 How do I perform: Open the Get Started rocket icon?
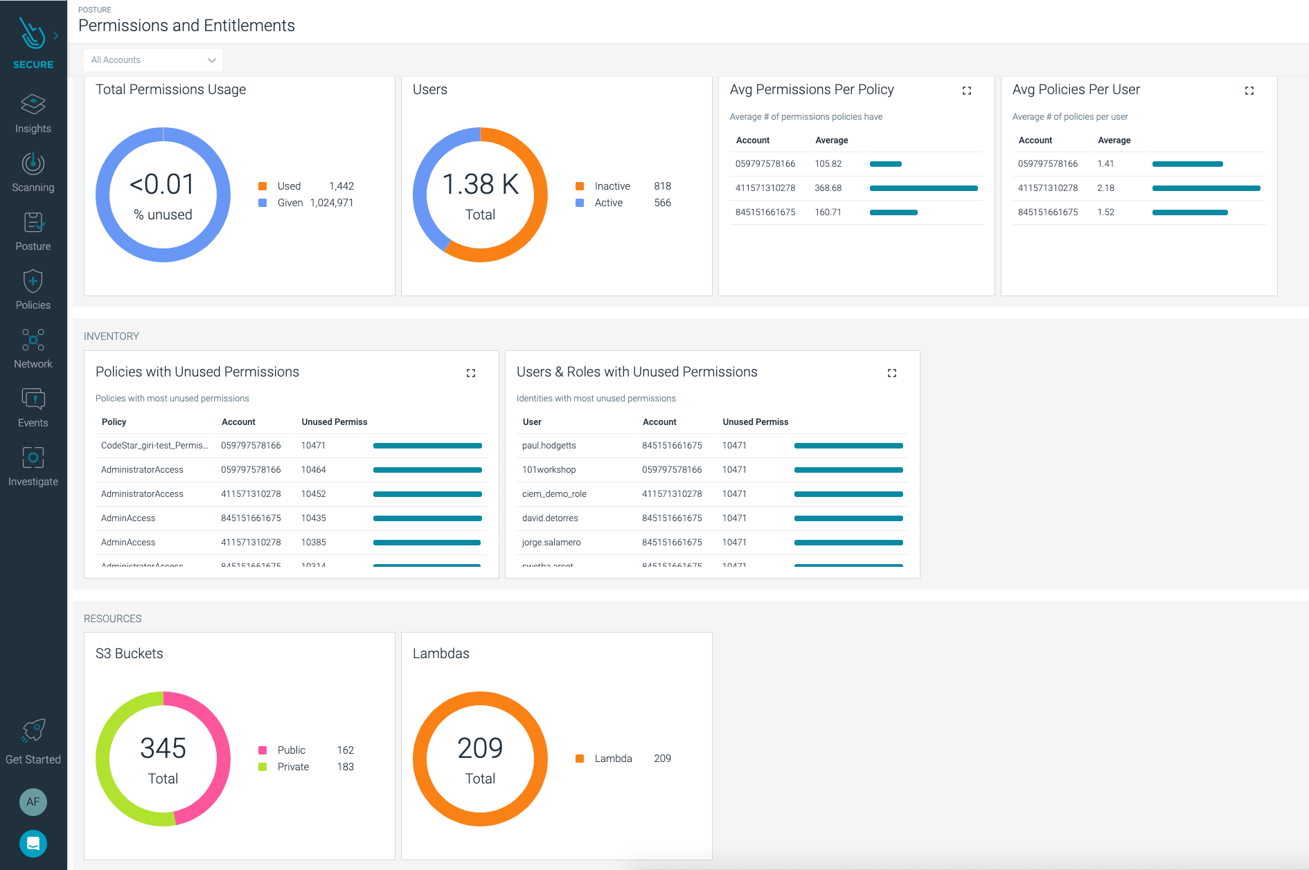(x=33, y=729)
